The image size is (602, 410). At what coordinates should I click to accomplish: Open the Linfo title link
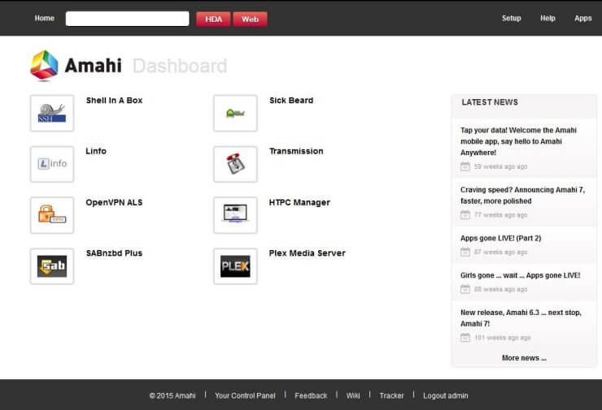[96, 151]
